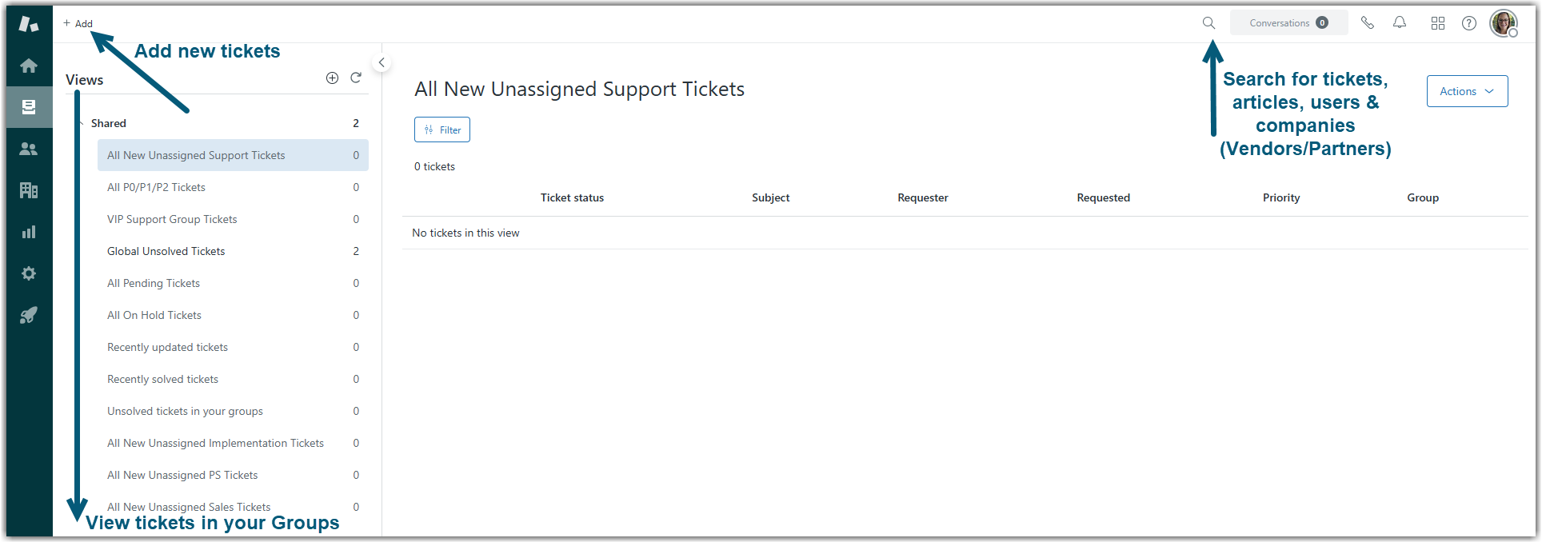Open the user profile avatar
Screen dimensions: 1542x542
pyautogui.click(x=1503, y=23)
